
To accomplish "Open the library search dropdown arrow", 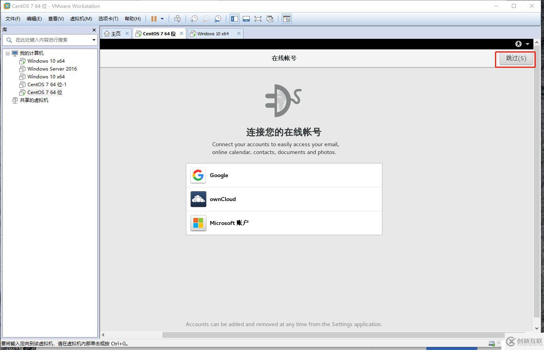I will tap(94, 40).
